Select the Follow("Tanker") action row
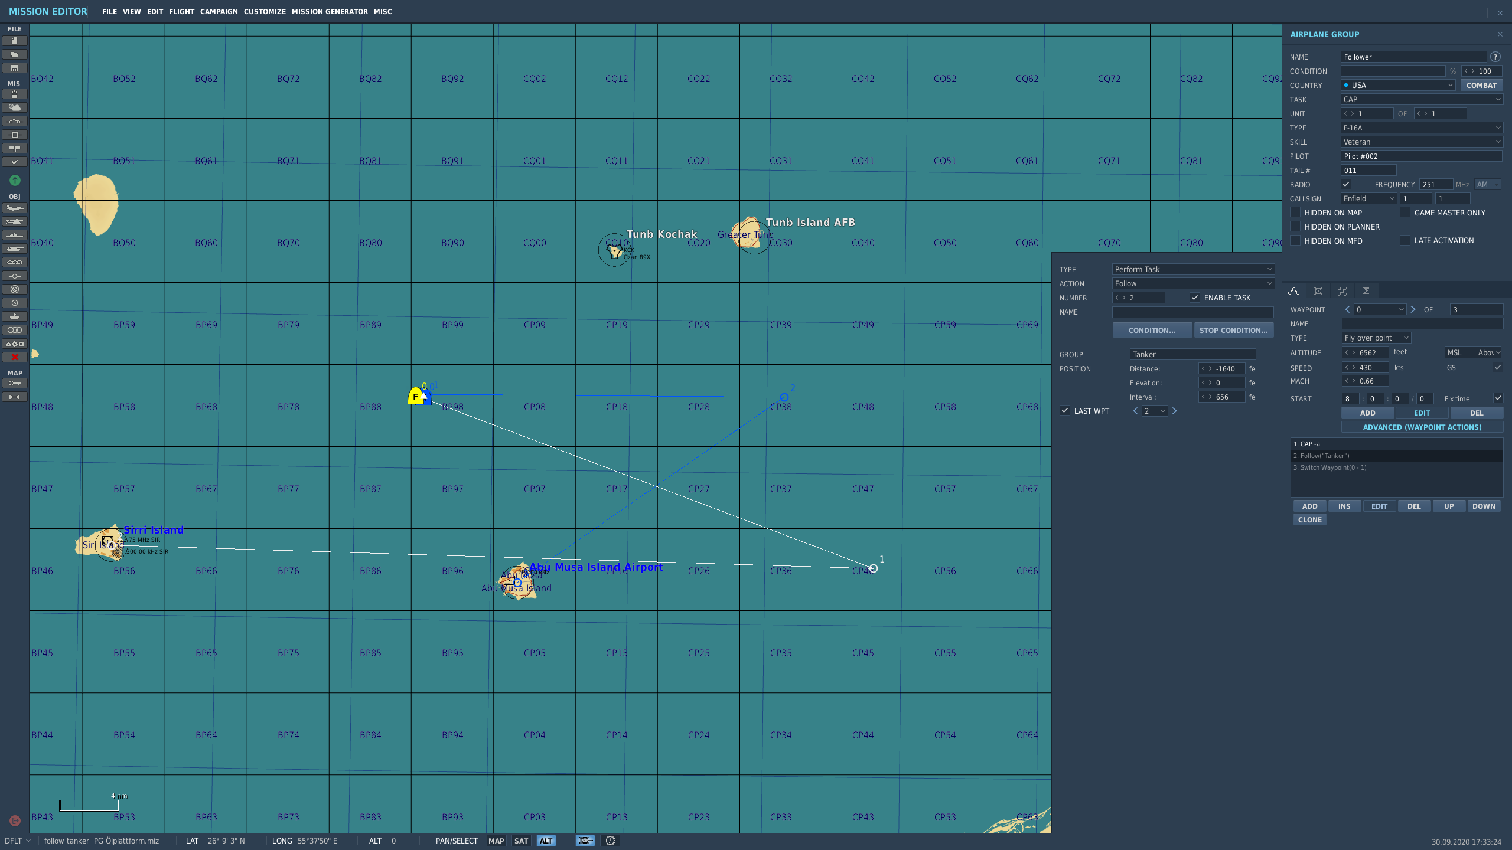Image resolution: width=1512 pixels, height=850 pixels. point(1397,456)
